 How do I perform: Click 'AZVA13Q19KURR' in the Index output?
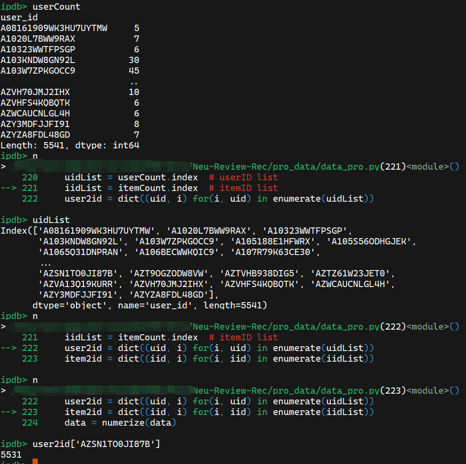point(78,284)
